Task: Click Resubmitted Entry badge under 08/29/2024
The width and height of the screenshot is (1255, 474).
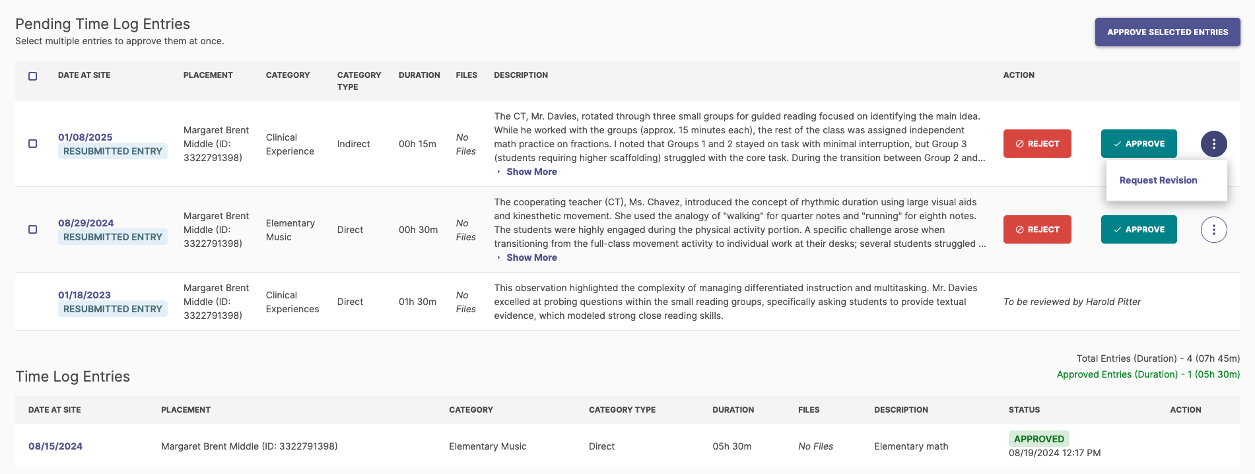Action: tap(113, 237)
